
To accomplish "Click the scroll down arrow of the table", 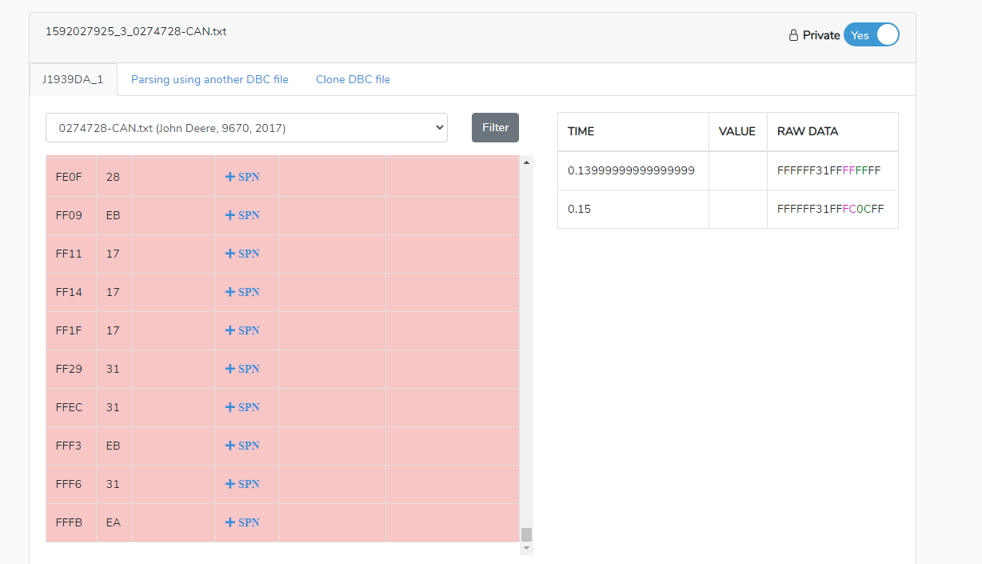I will [526, 549].
